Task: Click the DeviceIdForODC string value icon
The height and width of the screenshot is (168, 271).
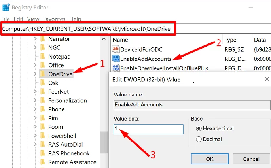Action: [x=116, y=49]
